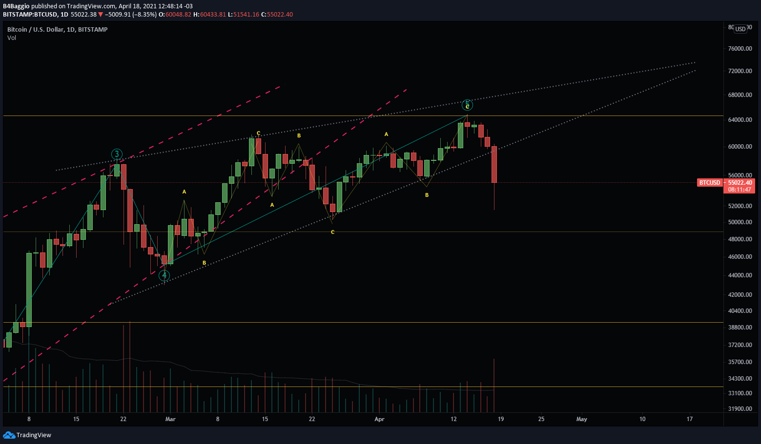Click the low value L:51541.16
The image size is (761, 444).
tap(244, 15)
